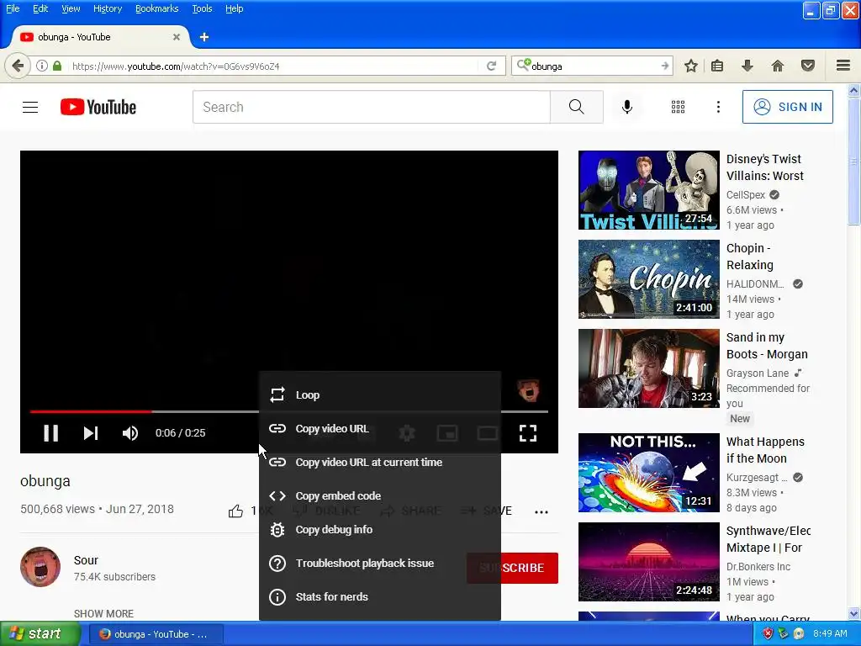Open What Happens if the Moon title

tap(765, 450)
